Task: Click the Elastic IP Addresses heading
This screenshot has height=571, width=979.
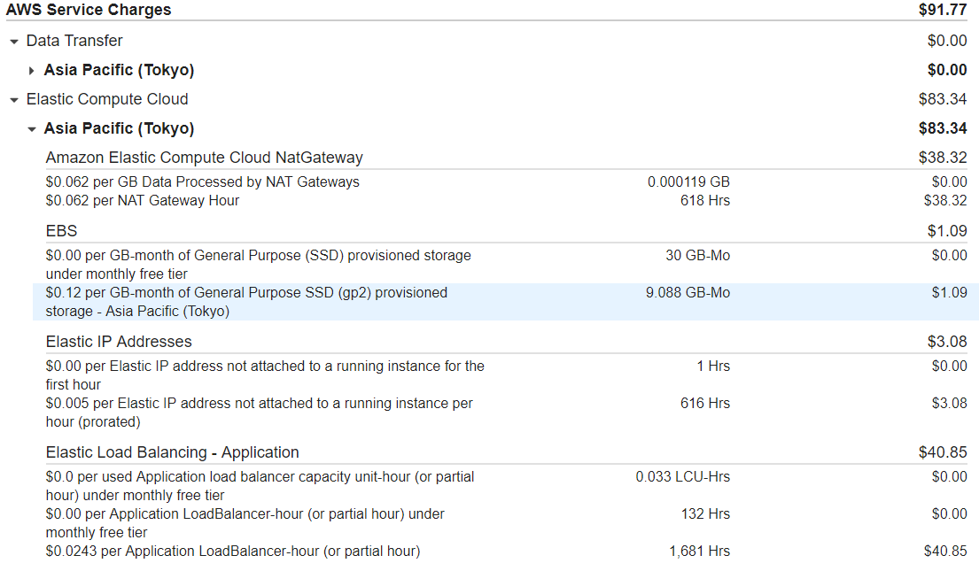Action: coord(119,342)
